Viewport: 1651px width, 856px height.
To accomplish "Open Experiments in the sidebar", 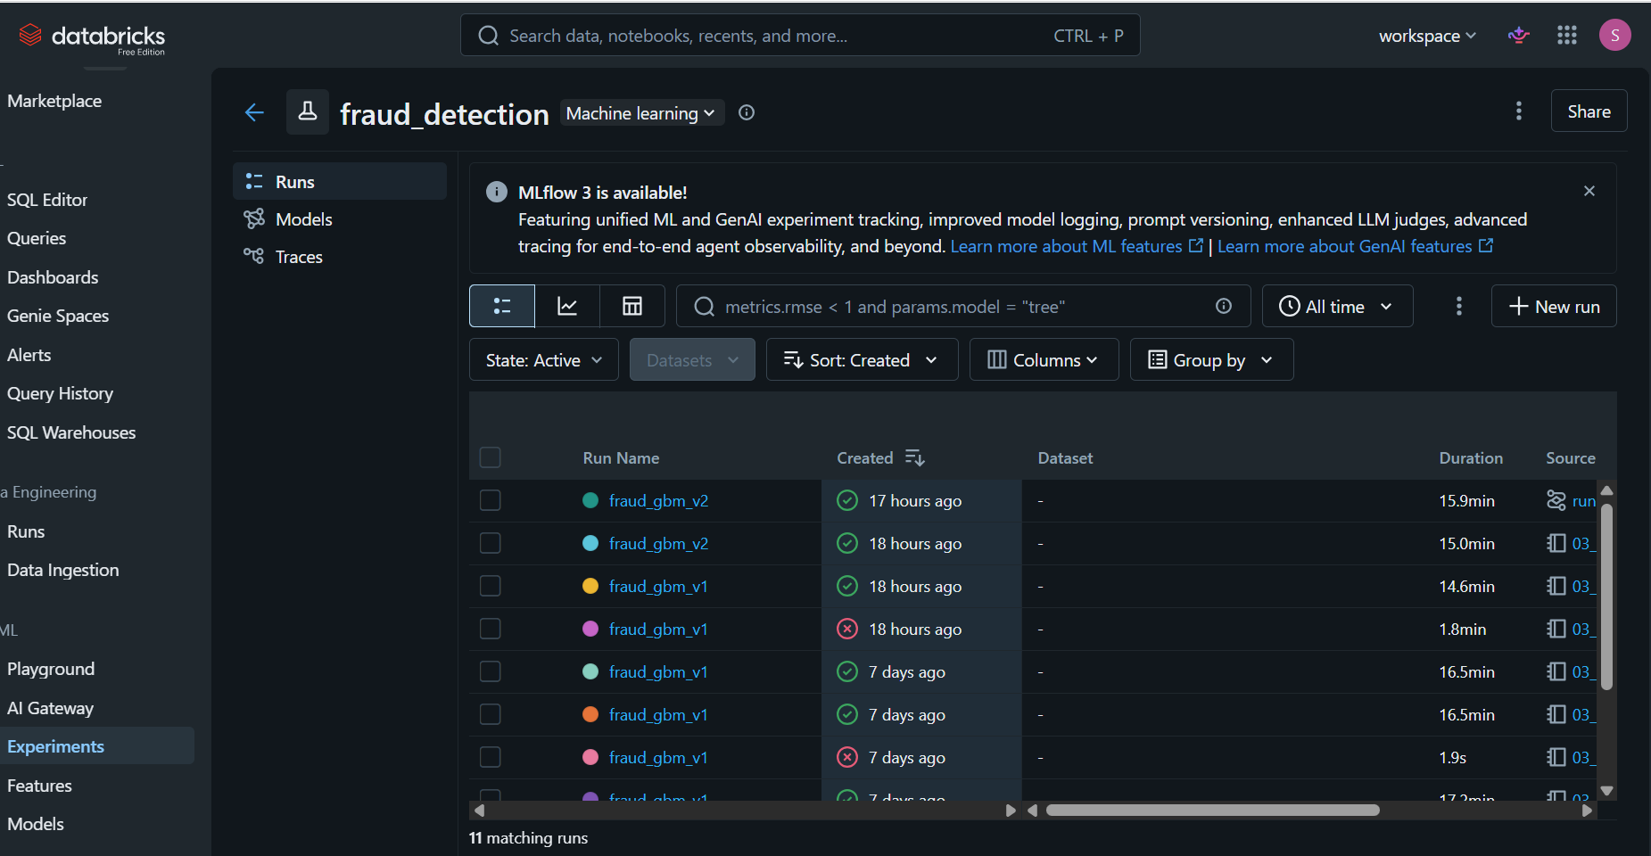I will pyautogui.click(x=97, y=745).
